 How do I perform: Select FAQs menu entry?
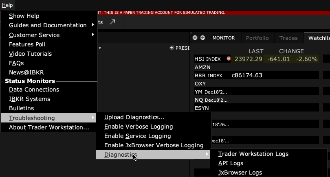pos(49,63)
